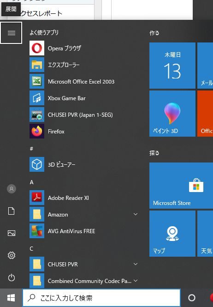
Task: Click the ここに入力して検索 search box
Action: 101,298
